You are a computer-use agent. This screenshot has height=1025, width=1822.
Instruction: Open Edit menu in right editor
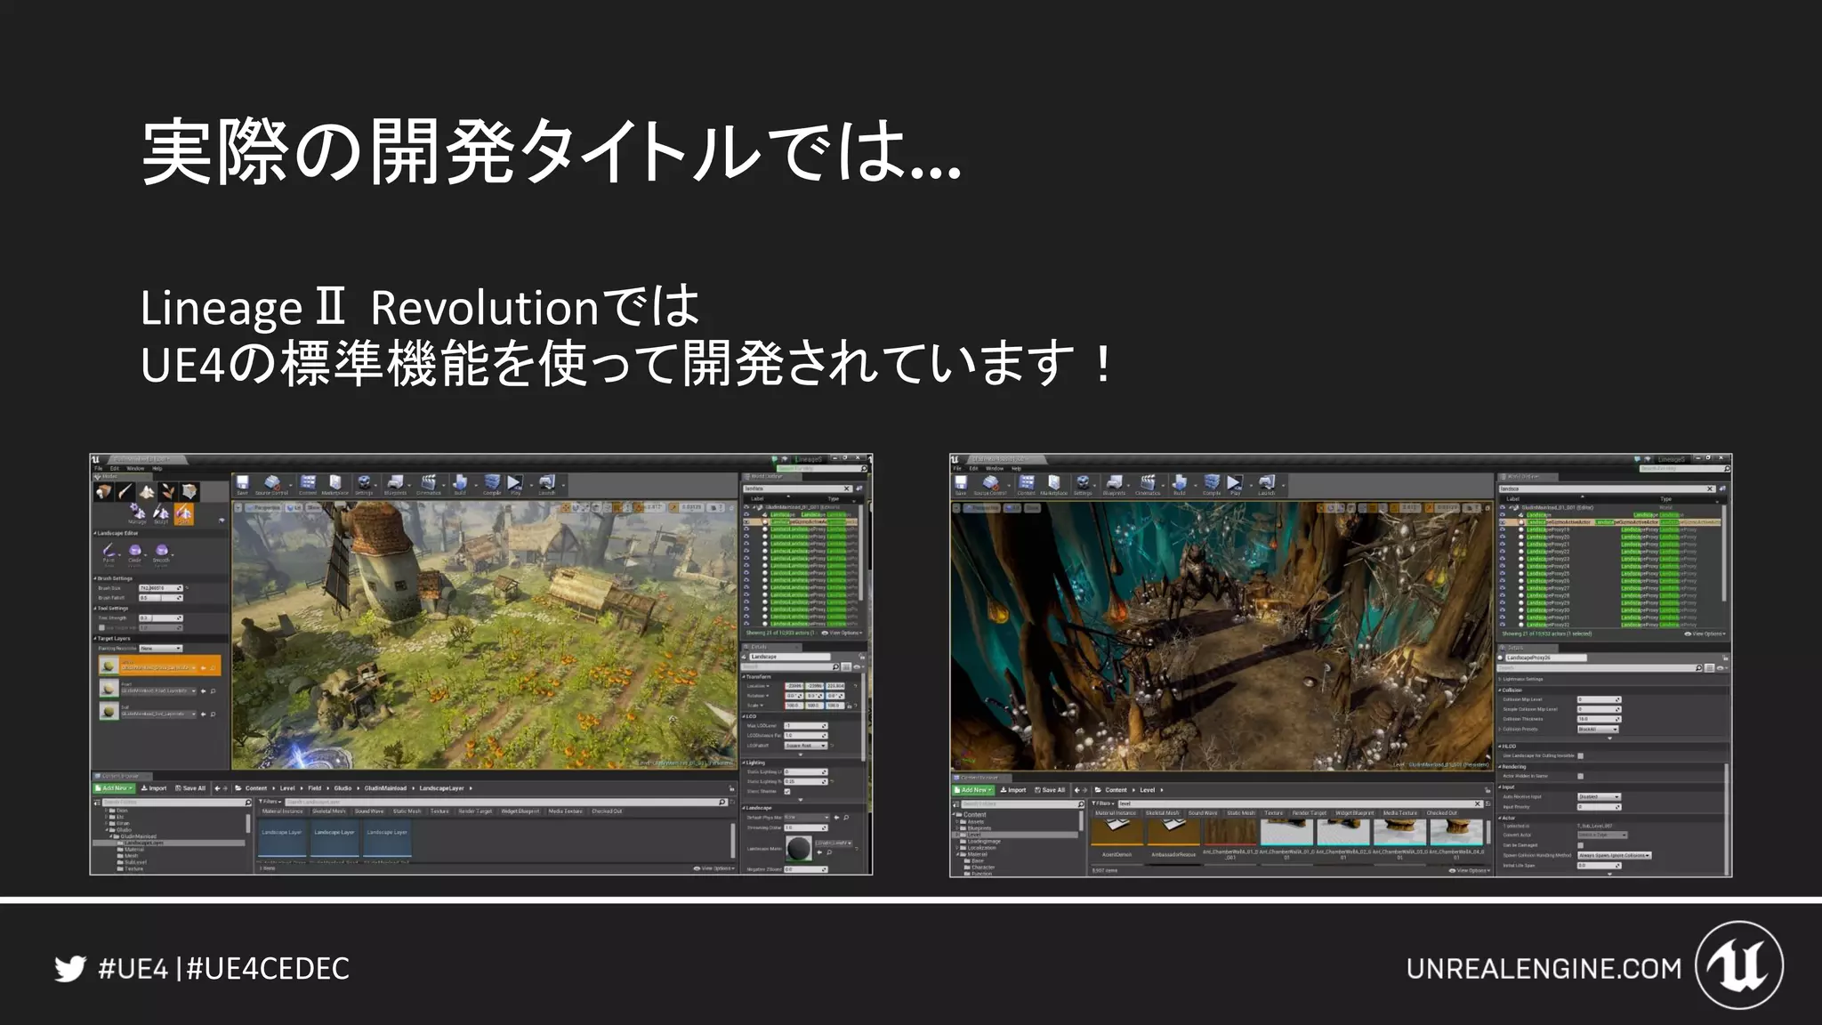click(974, 468)
